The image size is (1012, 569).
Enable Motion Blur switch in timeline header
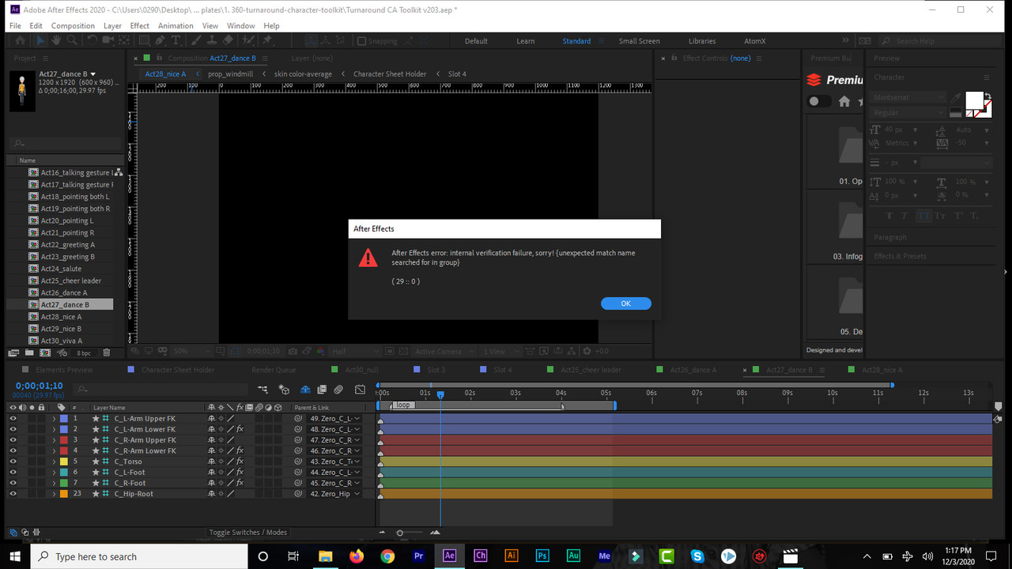(338, 390)
